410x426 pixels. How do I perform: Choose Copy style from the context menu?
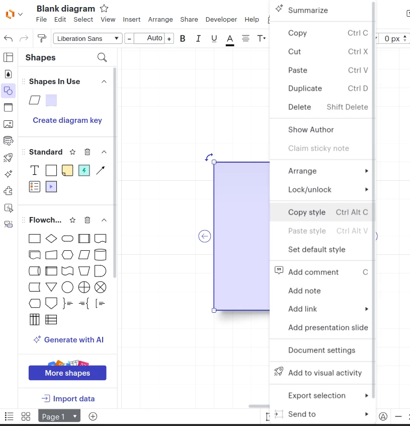(x=307, y=212)
